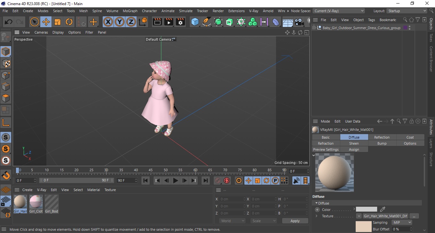The height and width of the screenshot is (233, 435).
Task: Open the World coordinate dropdown
Action: [233, 221]
